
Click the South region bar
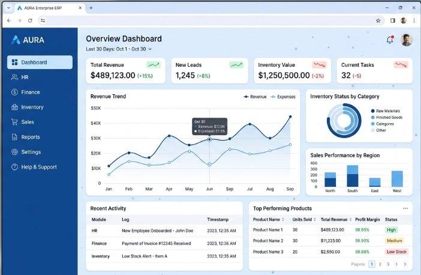coord(353,176)
